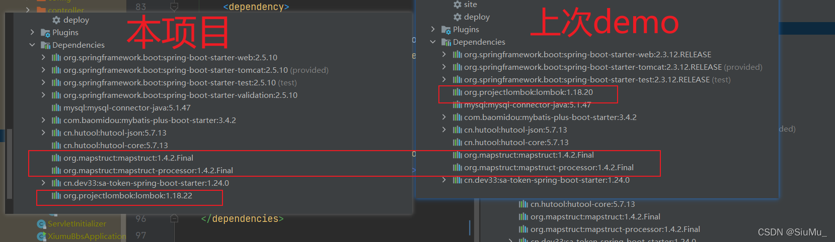This screenshot has height=242, width=835.
Task: Collapse Dependencies node in left panel
Action: [x=32, y=45]
